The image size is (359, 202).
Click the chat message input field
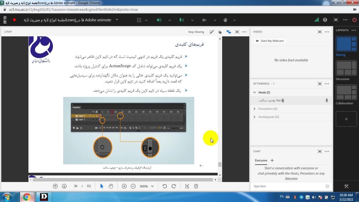click(287, 186)
